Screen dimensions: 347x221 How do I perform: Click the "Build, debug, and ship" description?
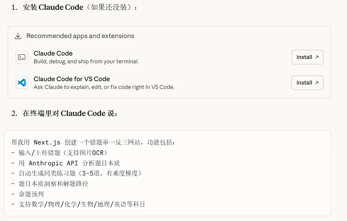click(86, 61)
